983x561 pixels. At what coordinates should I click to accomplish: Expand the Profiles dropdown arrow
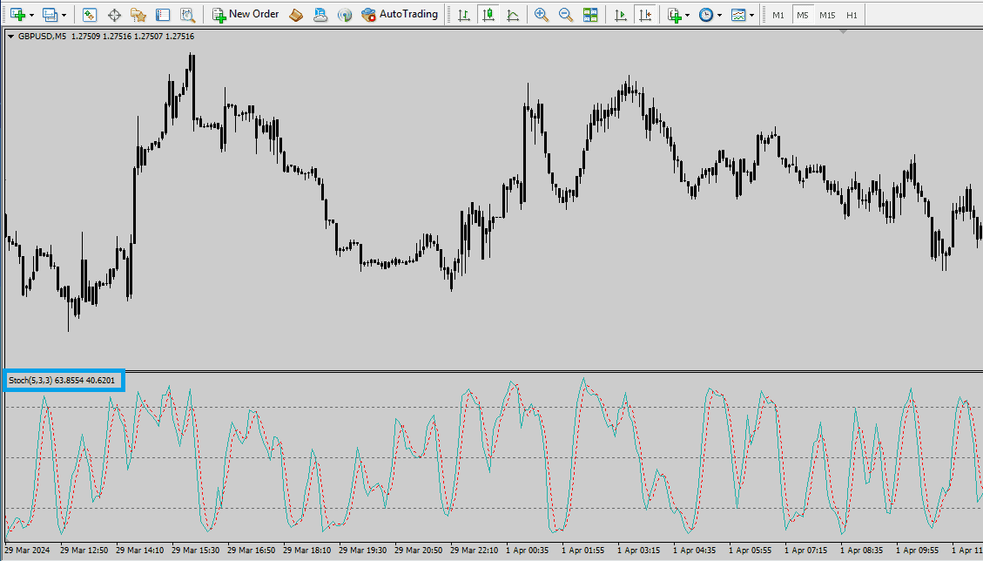[x=64, y=15]
